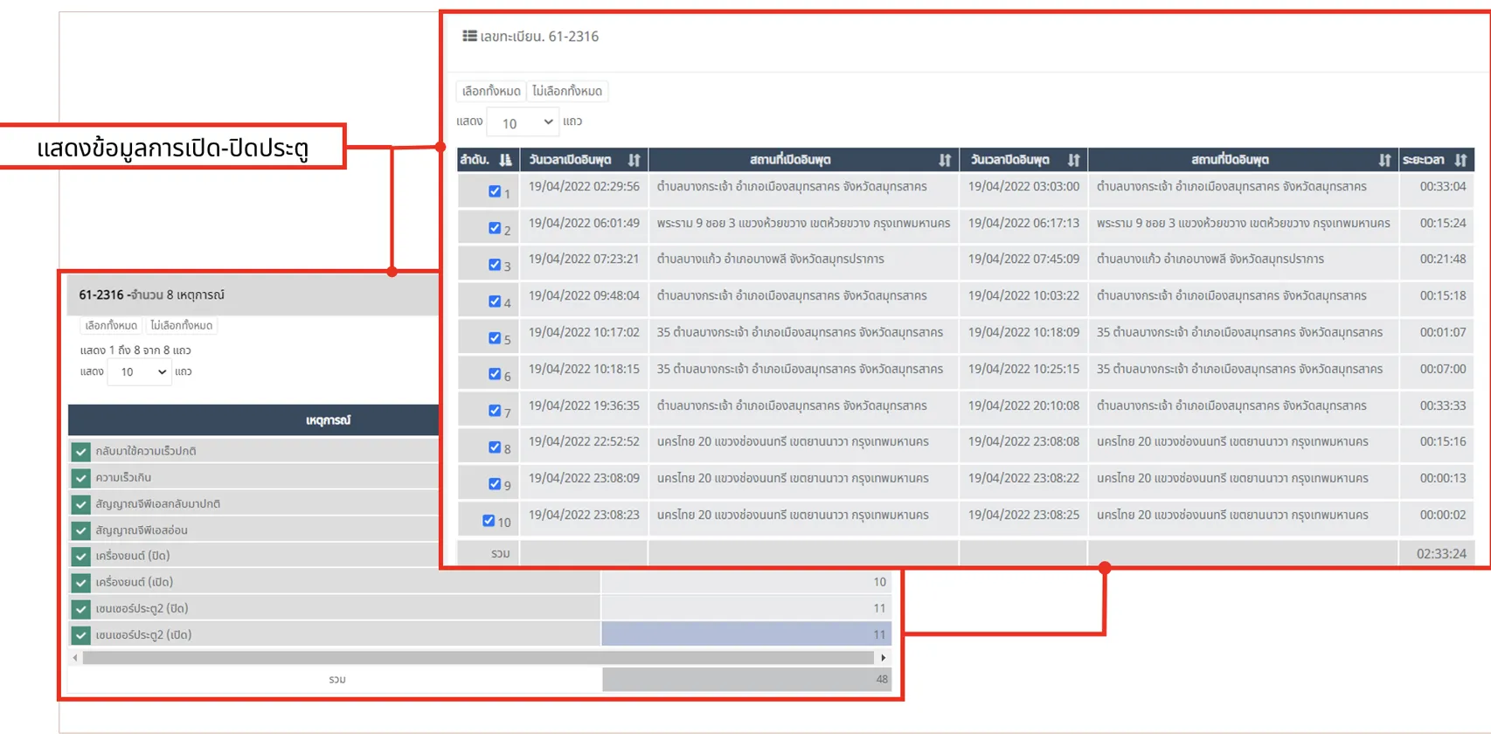Click open time 19/04/2022 22:52:52
The width and height of the screenshot is (1491, 734).
click(584, 442)
